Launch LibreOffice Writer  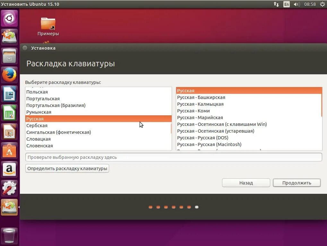pos(9,94)
